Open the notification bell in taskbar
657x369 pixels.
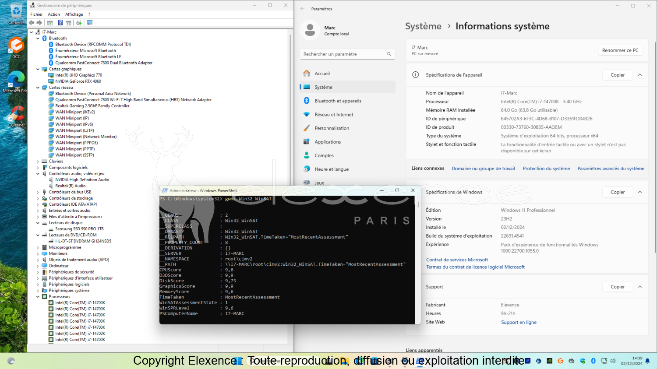(x=647, y=361)
